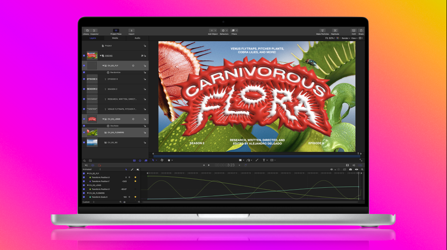Image resolution: width=447 pixels, height=250 pixels.
Task: Open the HUD window
Action: [x=354, y=31]
